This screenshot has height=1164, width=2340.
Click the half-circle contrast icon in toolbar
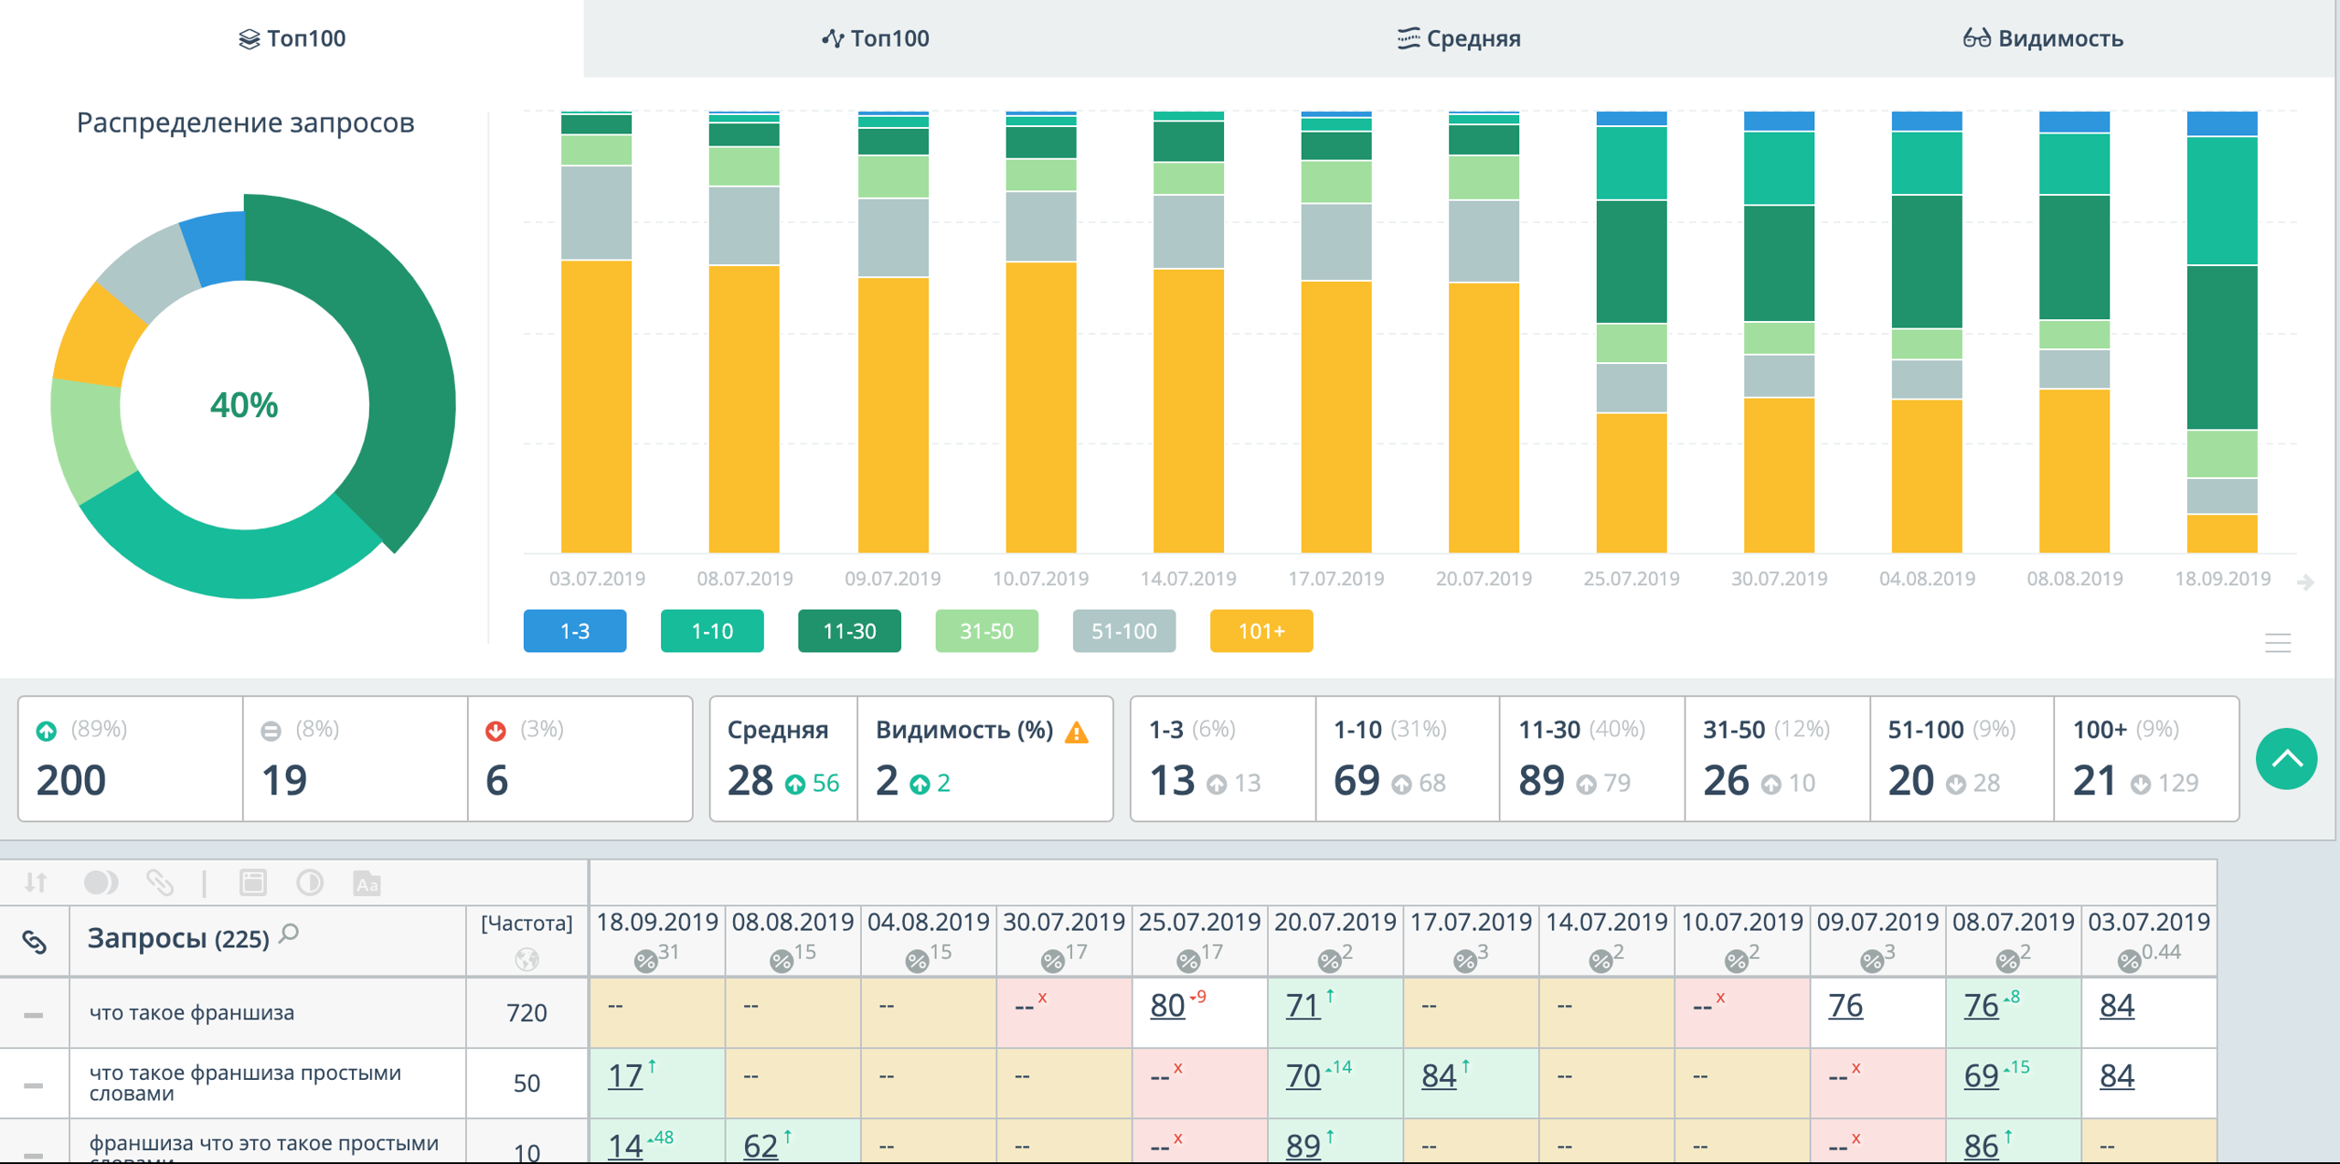coord(310,882)
